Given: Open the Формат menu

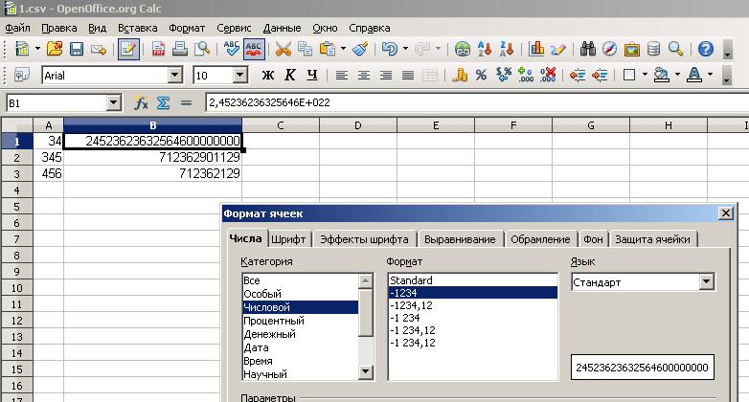Looking at the screenshot, I should click(187, 28).
